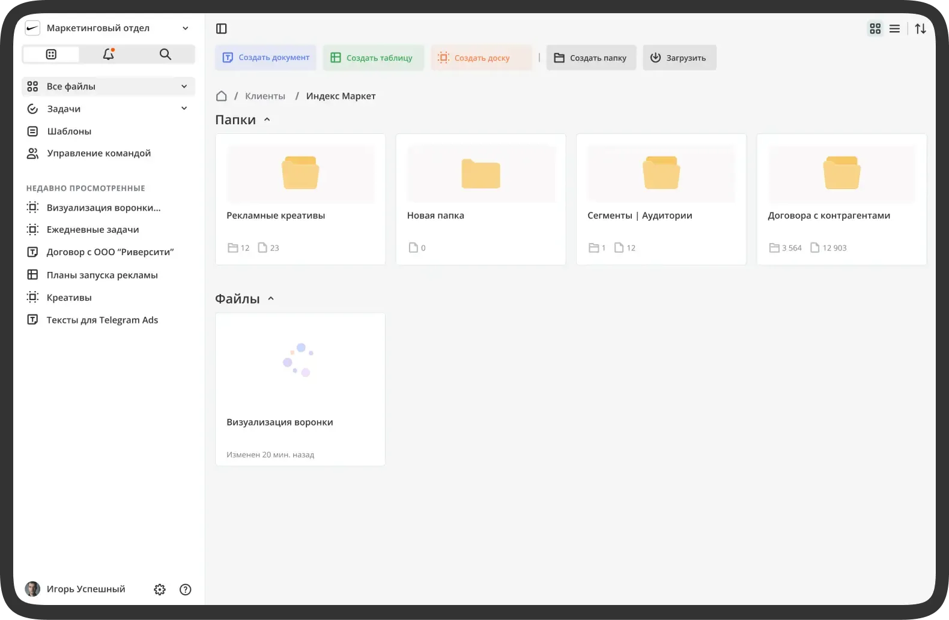The width and height of the screenshot is (949, 620).
Task: Click the Загрузить button
Action: [679, 58]
